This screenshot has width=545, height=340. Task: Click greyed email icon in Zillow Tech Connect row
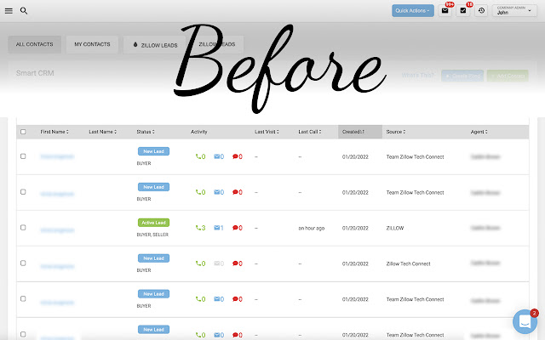tap(219, 263)
